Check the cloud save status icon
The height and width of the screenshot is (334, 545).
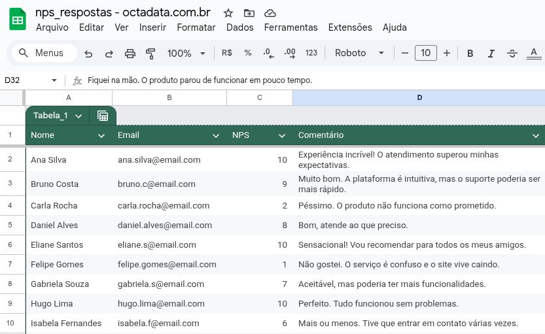point(270,13)
